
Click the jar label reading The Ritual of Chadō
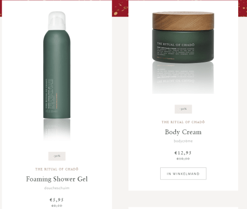tap(176, 44)
